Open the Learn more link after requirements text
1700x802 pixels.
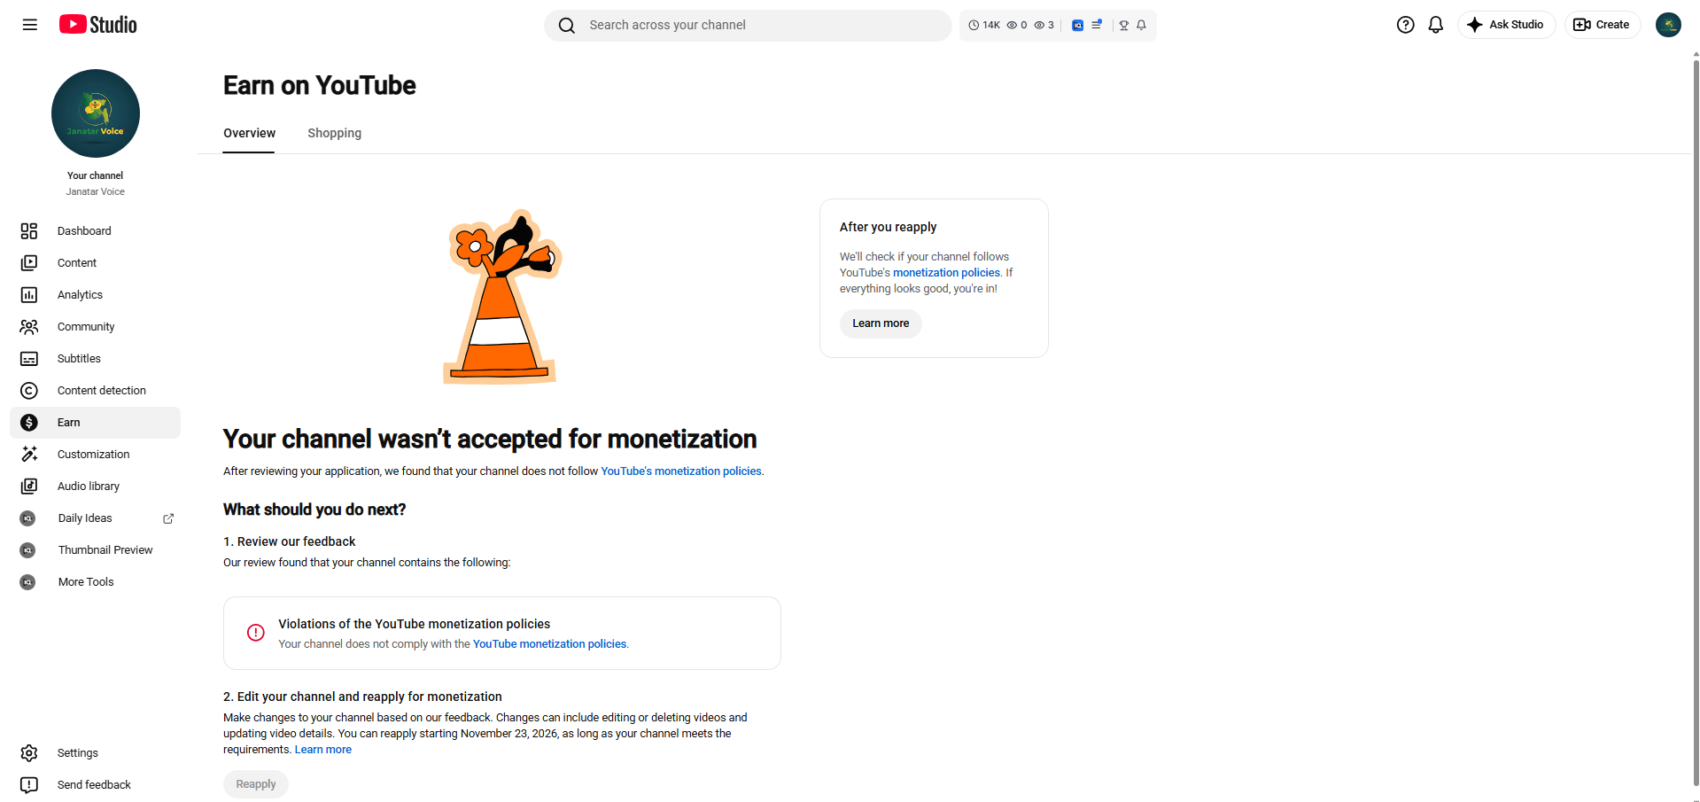point(323,750)
